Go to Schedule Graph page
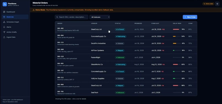Image resolution: width=222 pixels, height=104 pixels. 15,22
